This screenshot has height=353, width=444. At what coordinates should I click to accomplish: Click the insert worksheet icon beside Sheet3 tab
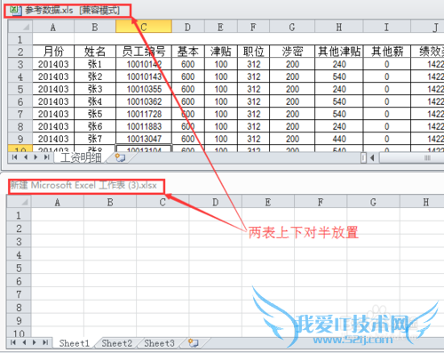194,343
